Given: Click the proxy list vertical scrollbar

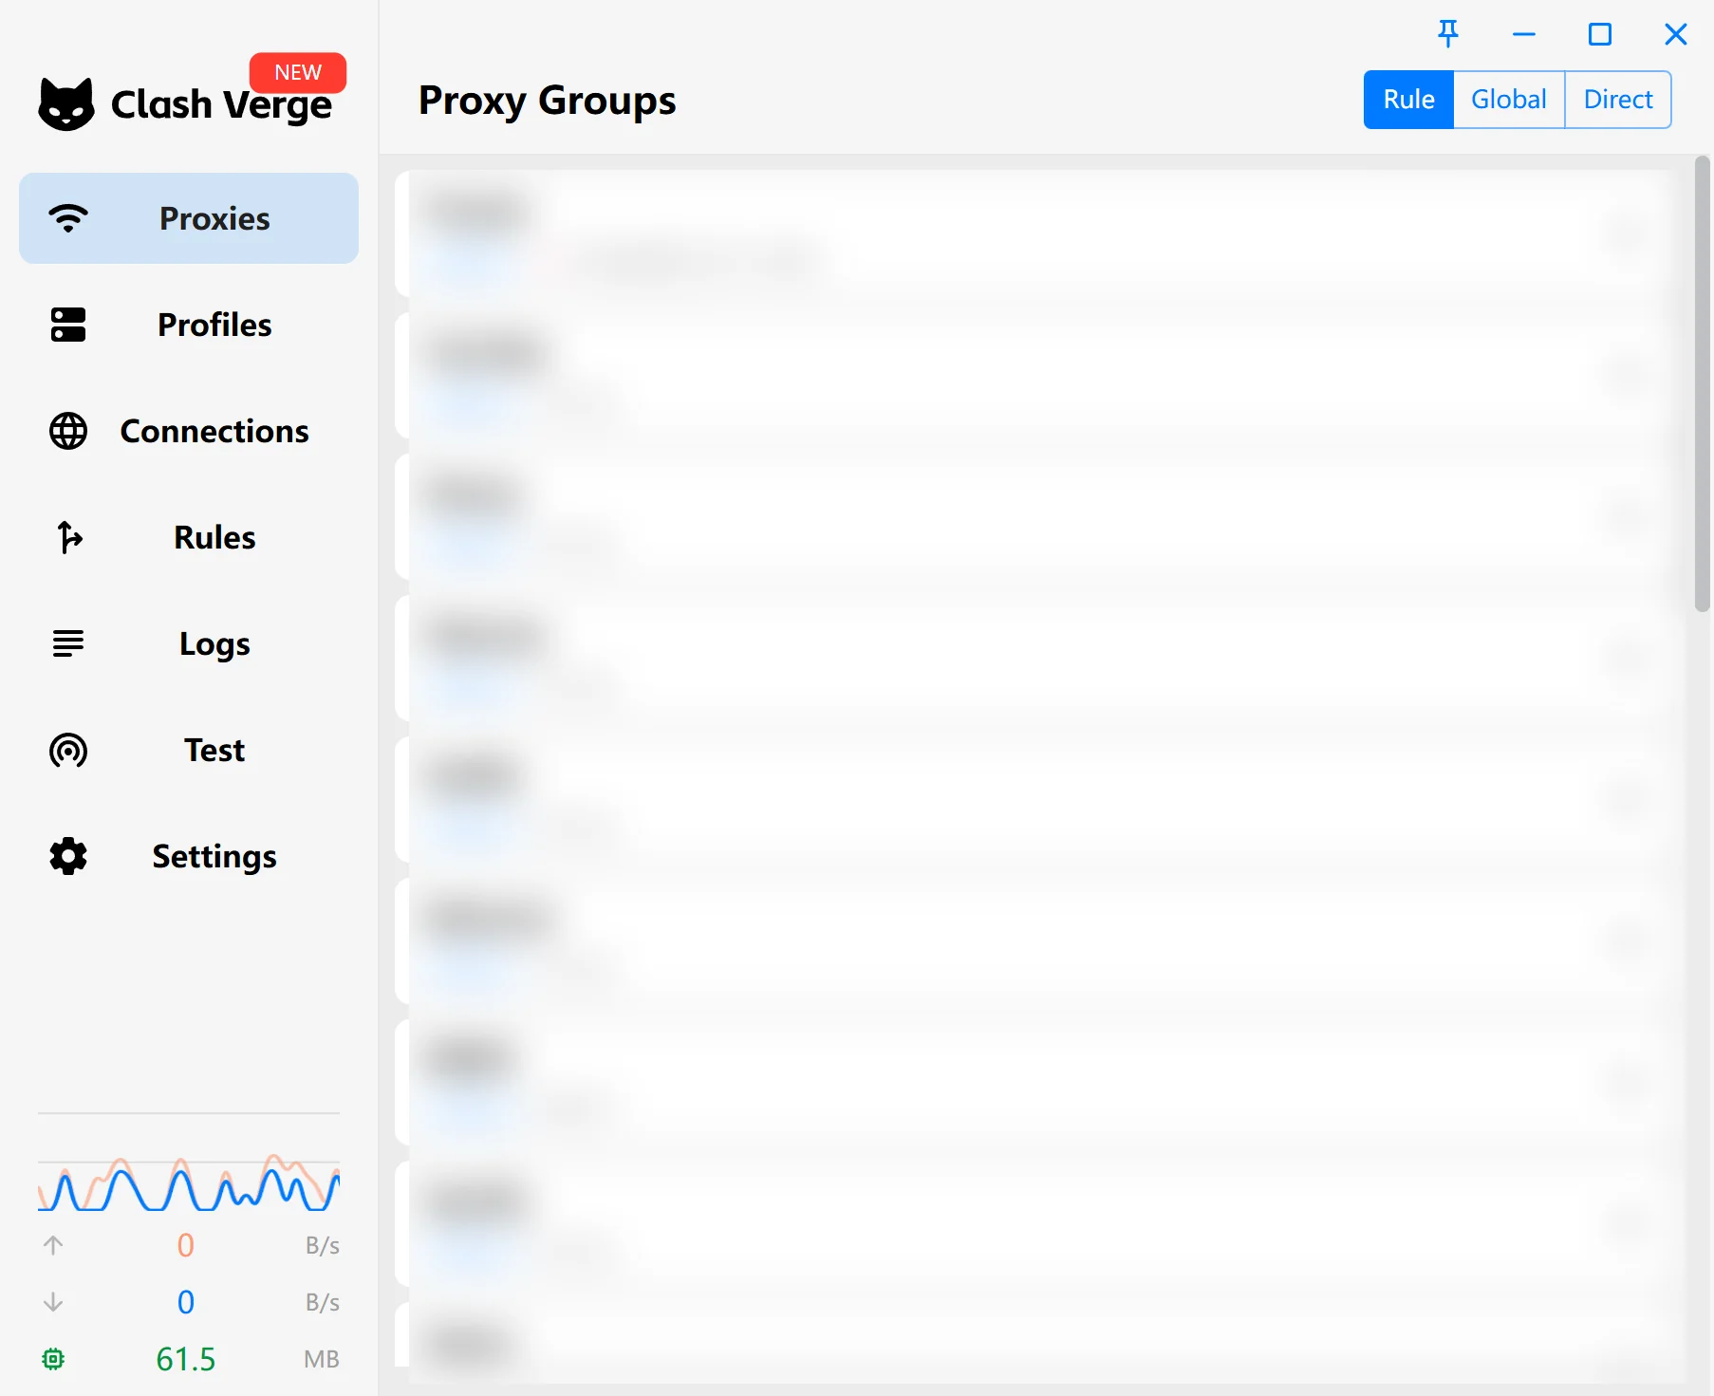Looking at the screenshot, I should [1703, 384].
